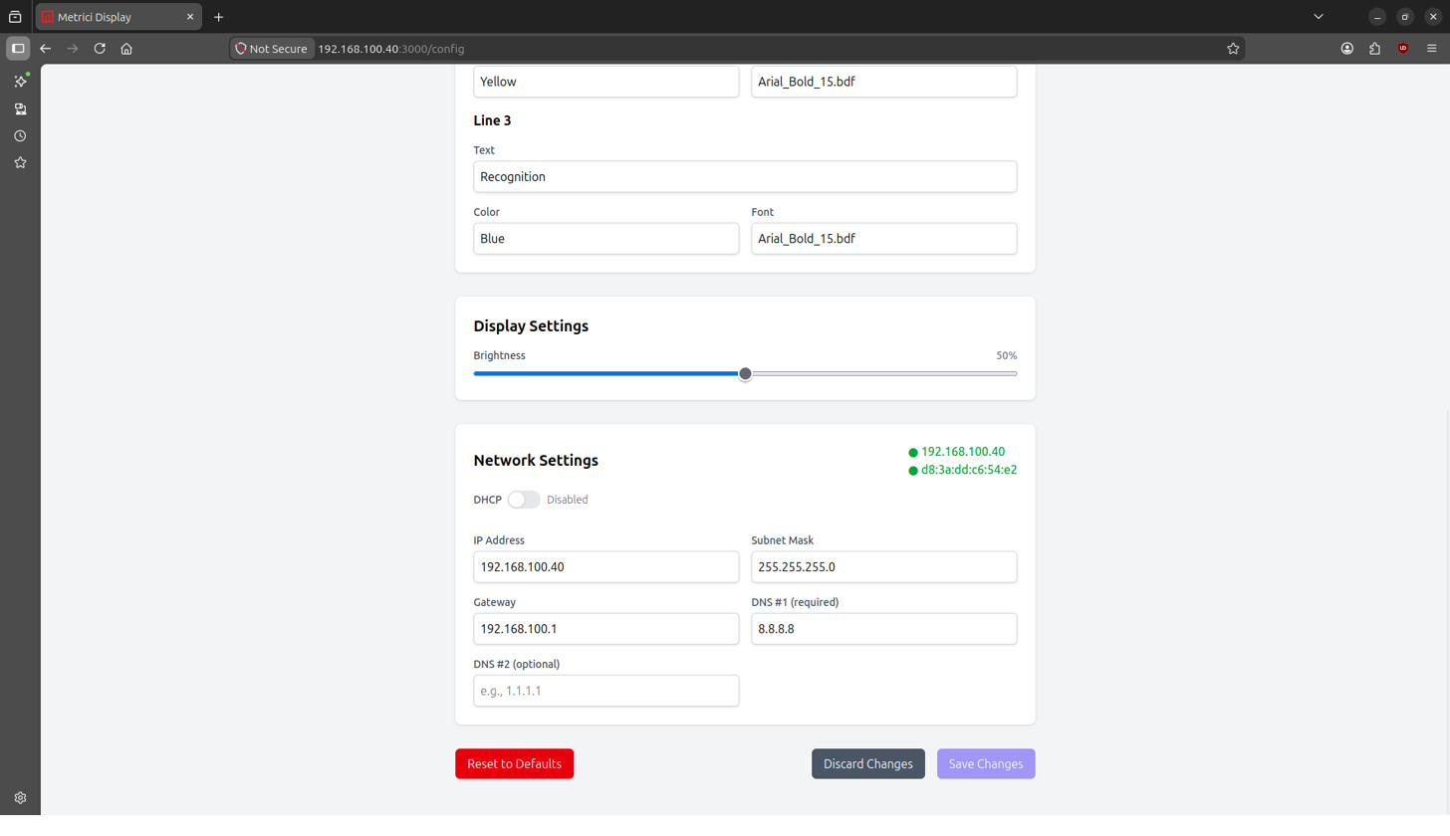The image size is (1450, 836).
Task: Click the browser forward arrow
Action: [72, 48]
